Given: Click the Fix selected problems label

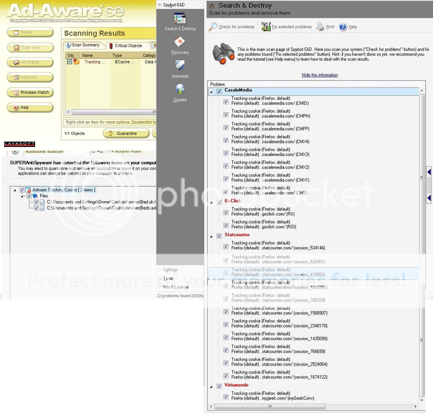Looking at the screenshot, I should click(x=292, y=27).
